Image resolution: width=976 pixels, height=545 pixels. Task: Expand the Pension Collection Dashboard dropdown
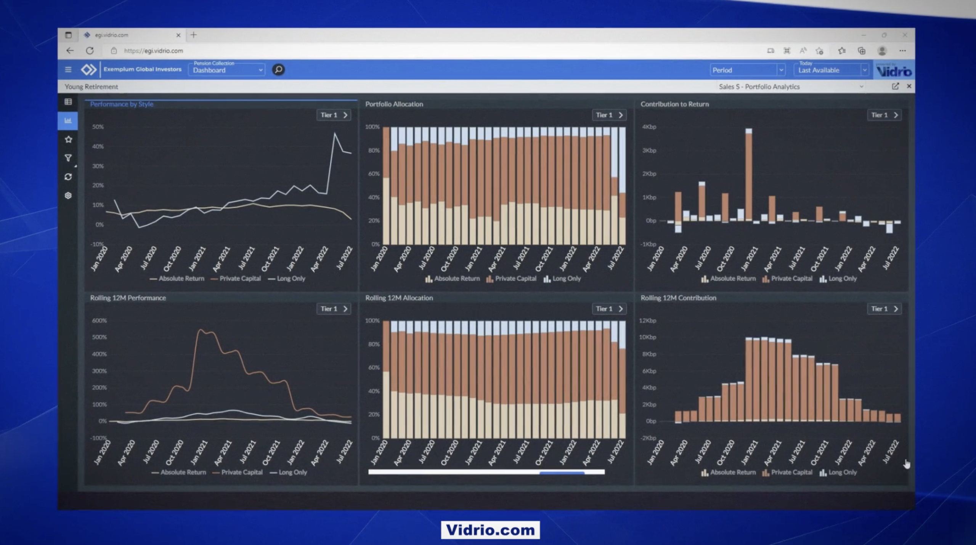point(227,70)
